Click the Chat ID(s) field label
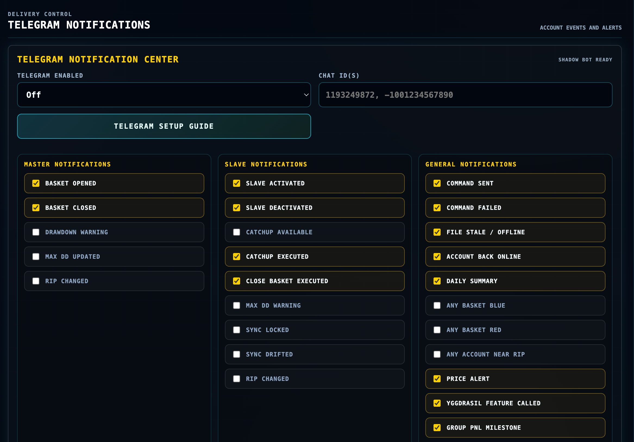 tap(339, 76)
